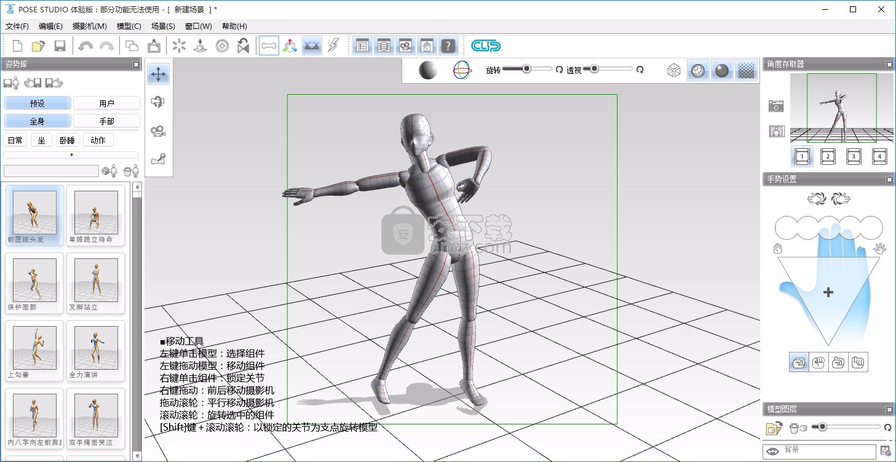Toggle the ground shadow toolbar icon
Screen dimensions: 896x462
[x=312, y=46]
